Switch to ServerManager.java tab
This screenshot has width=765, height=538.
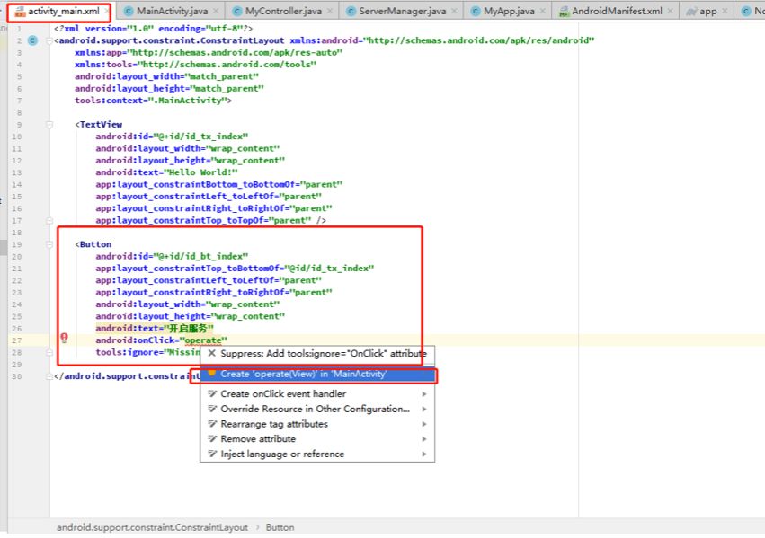click(403, 11)
